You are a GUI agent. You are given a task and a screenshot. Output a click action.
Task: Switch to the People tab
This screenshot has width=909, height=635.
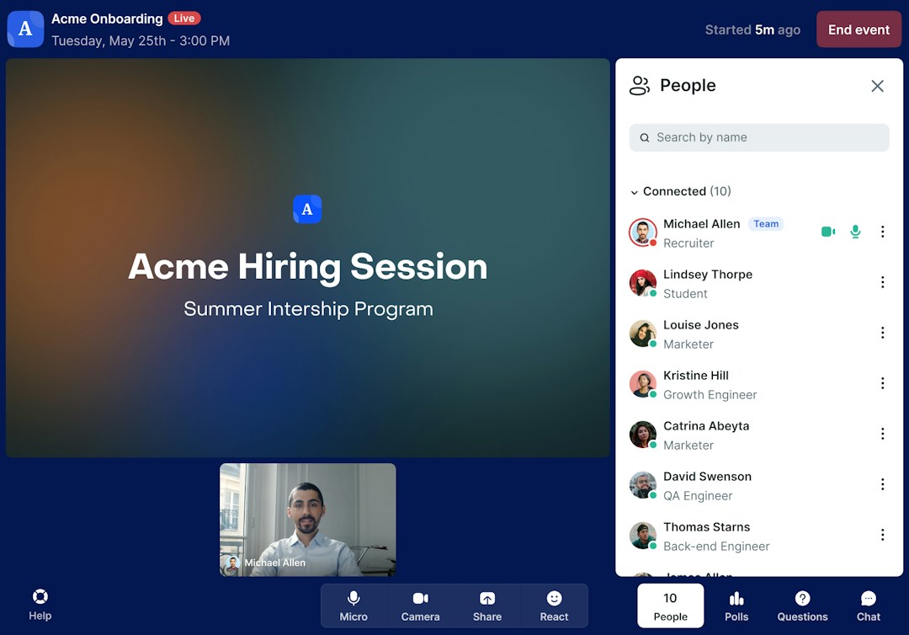tap(670, 606)
